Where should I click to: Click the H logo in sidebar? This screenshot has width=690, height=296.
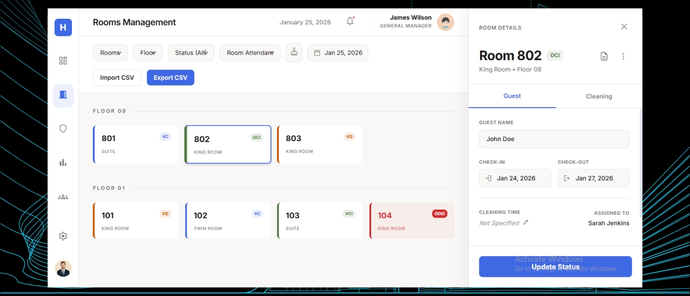click(63, 28)
